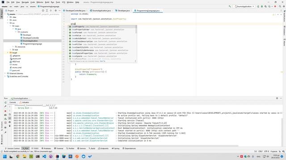
Task: Stop process red square in Run panel
Action: click(x=5, y=111)
